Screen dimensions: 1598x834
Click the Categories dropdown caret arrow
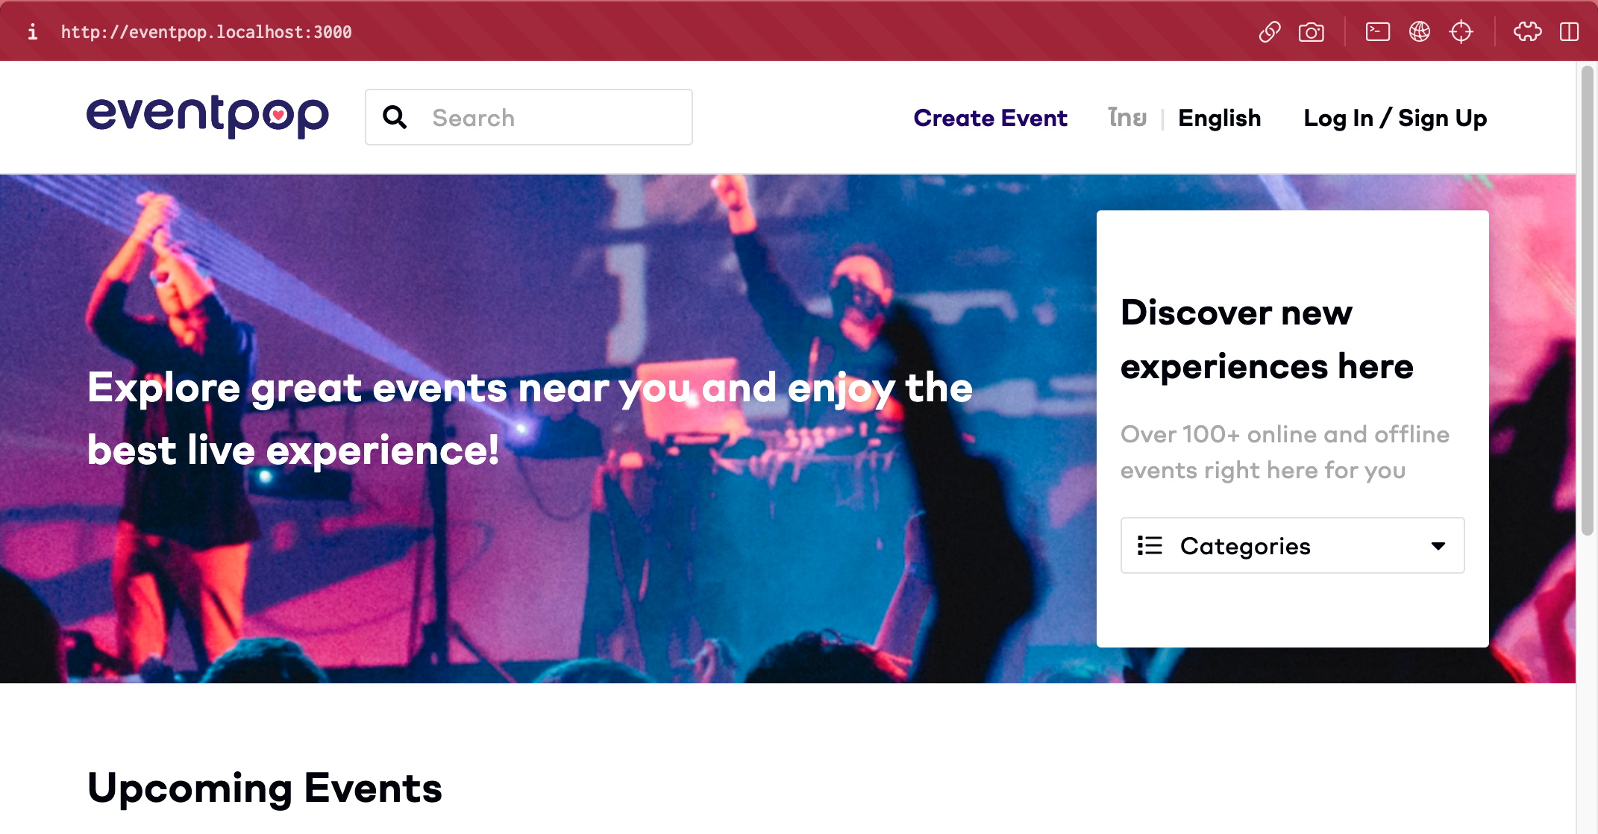[x=1438, y=546]
